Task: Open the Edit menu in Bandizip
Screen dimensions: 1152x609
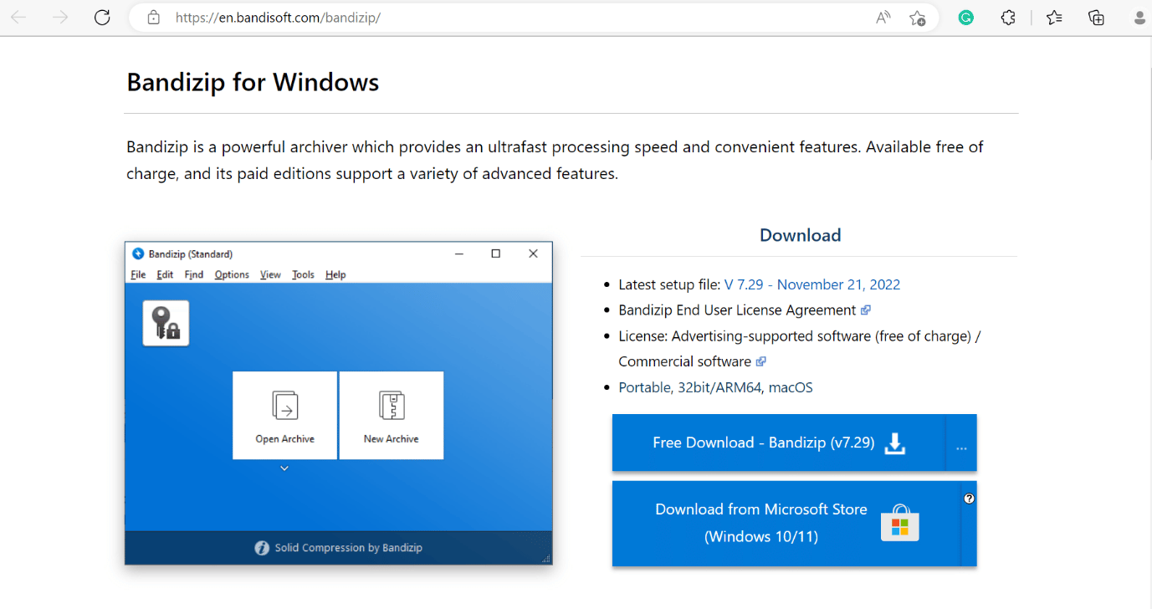Action: pos(165,274)
